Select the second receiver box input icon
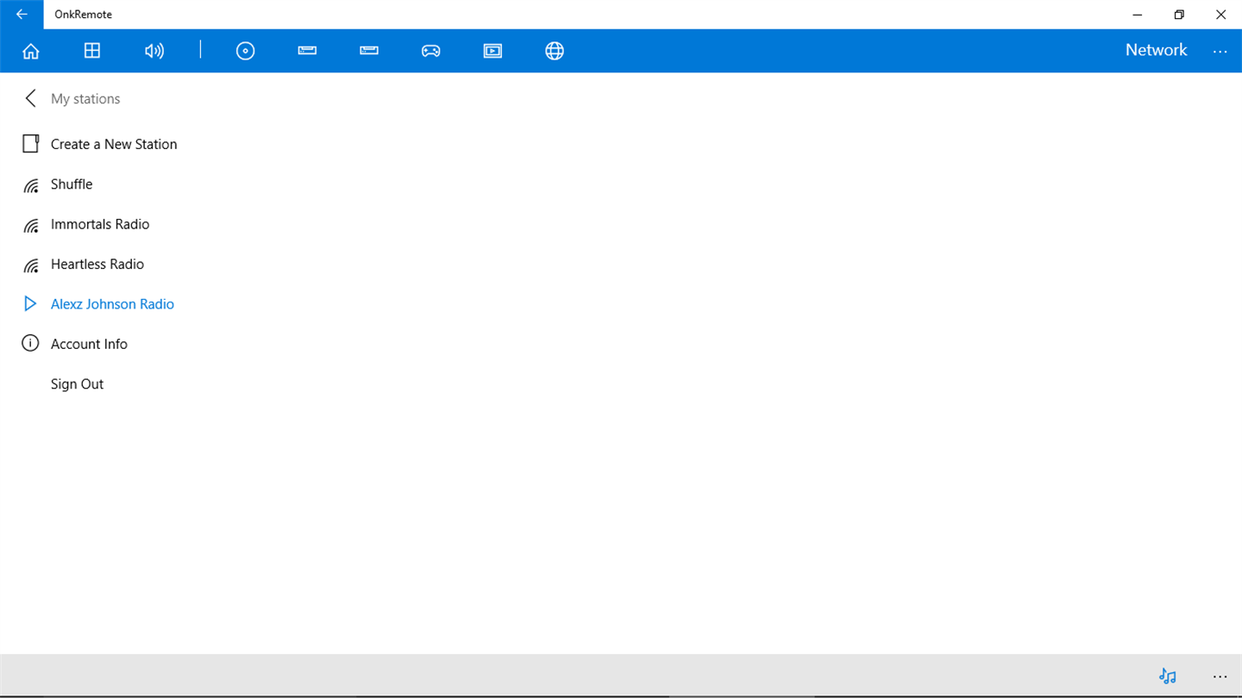Screen dimensions: 1242x698 (x=369, y=51)
